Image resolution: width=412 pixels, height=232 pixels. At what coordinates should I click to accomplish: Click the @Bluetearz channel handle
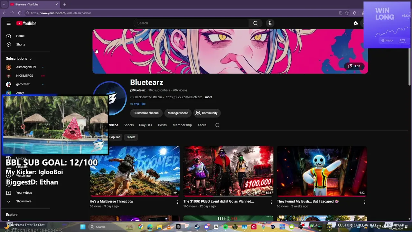[138, 90]
